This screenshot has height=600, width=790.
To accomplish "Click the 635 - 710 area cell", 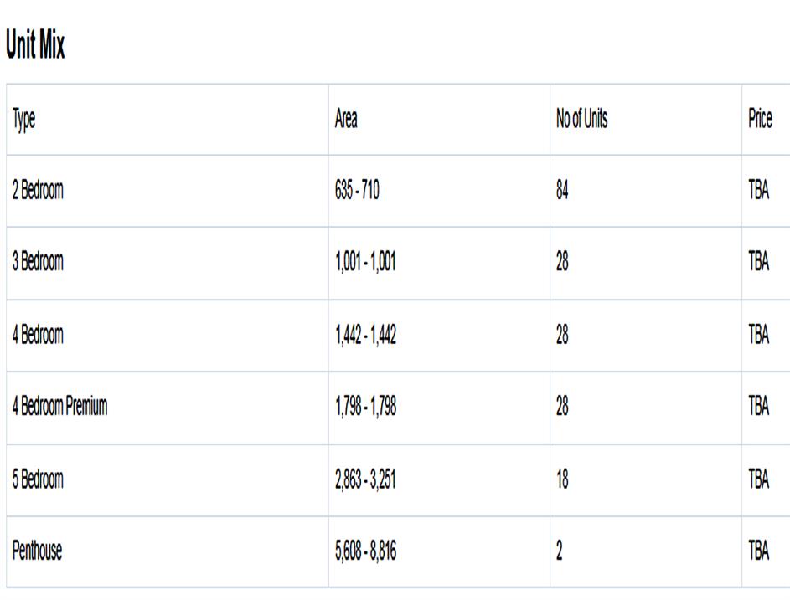I will click(357, 191).
